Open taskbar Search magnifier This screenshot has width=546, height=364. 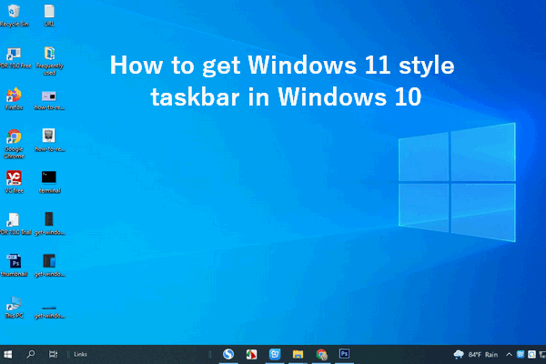pos(30,355)
